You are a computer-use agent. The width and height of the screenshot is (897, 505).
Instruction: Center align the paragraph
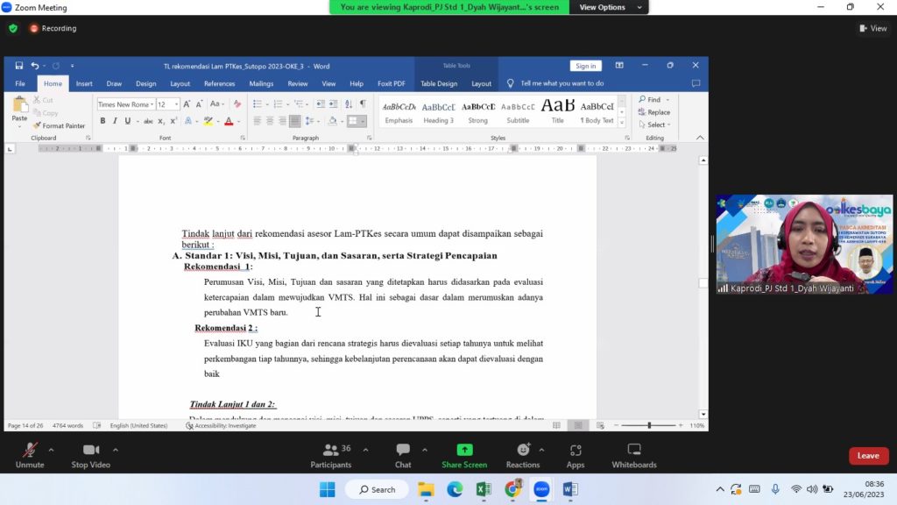pos(270,121)
